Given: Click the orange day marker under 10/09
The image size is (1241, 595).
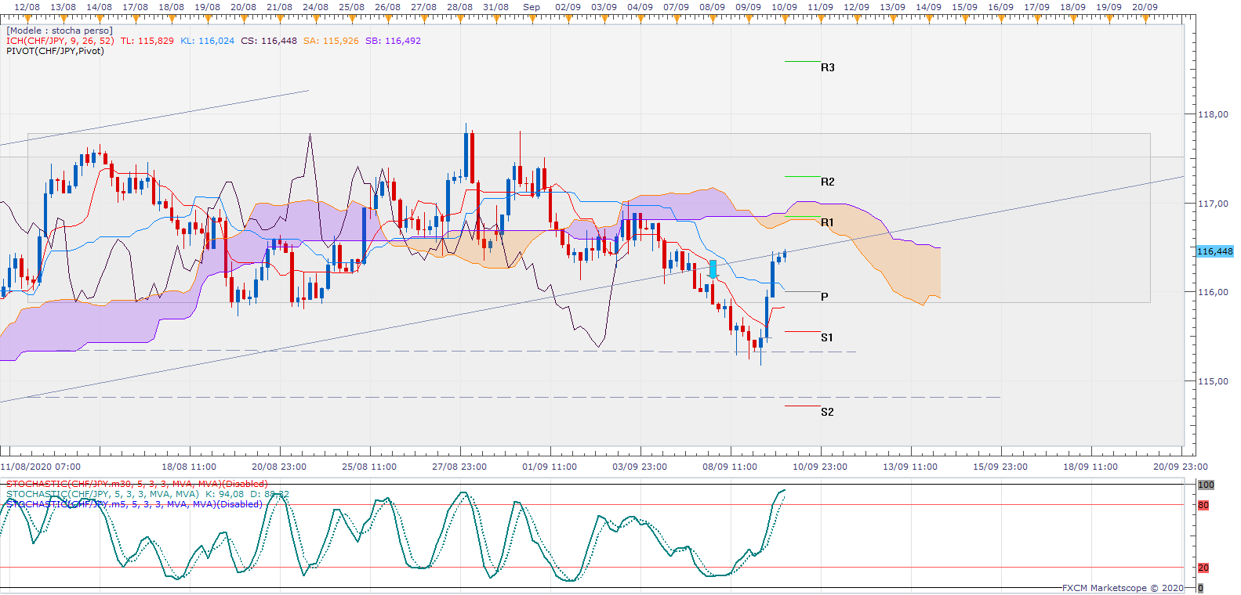Looking at the screenshot, I should point(785,16).
